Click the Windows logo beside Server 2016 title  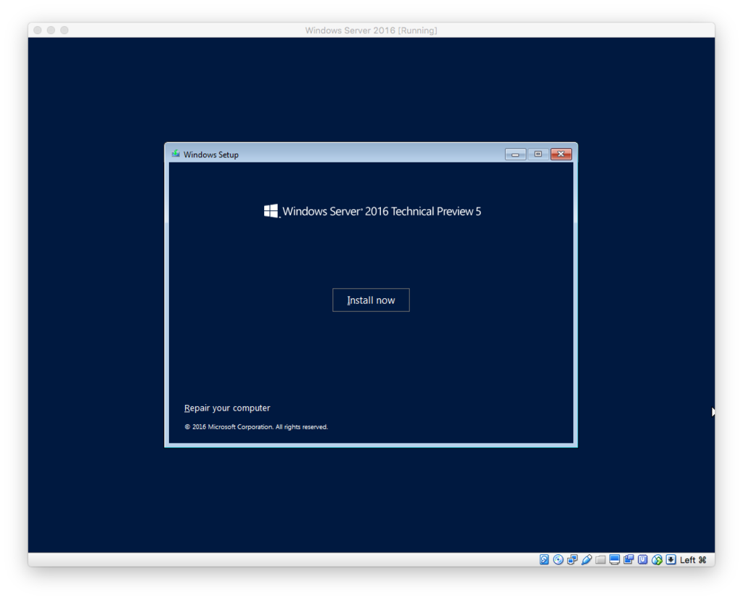(x=271, y=211)
